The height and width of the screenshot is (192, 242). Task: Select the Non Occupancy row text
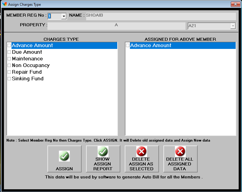point(31,66)
